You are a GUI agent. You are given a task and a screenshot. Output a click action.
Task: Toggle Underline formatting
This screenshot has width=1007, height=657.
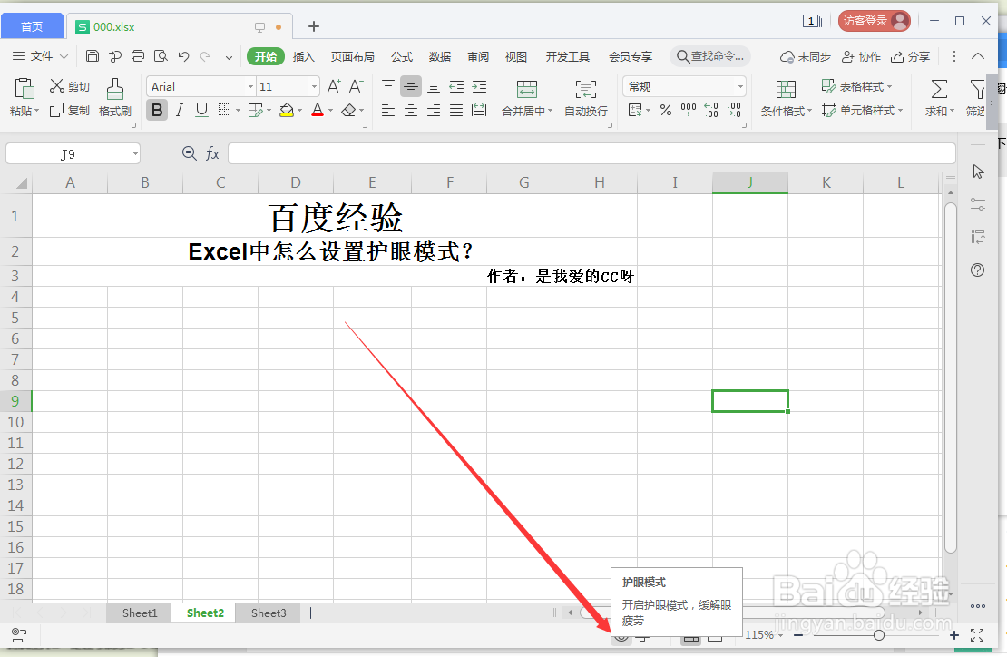pos(201,111)
